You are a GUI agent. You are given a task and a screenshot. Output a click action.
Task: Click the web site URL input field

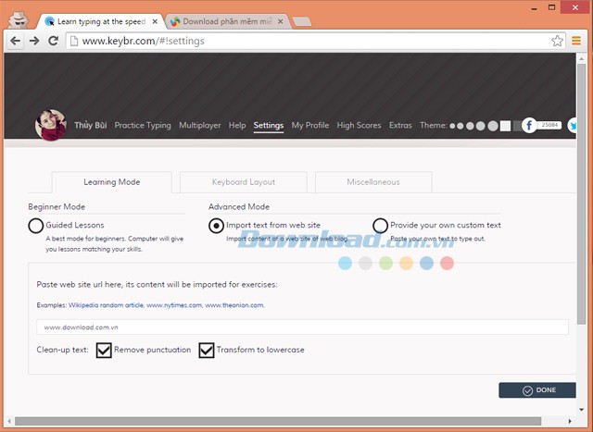(302, 327)
